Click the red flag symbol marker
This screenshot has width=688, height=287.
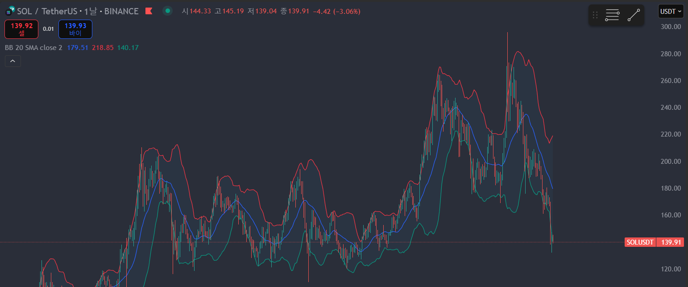click(x=149, y=11)
